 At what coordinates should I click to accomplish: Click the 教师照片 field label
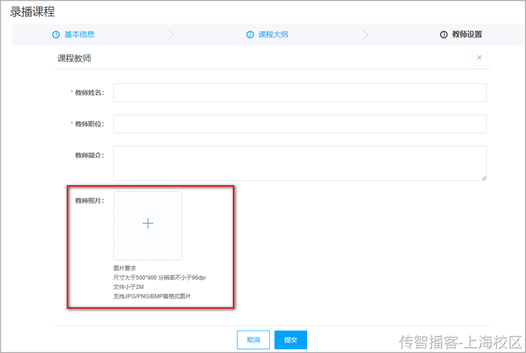click(90, 201)
